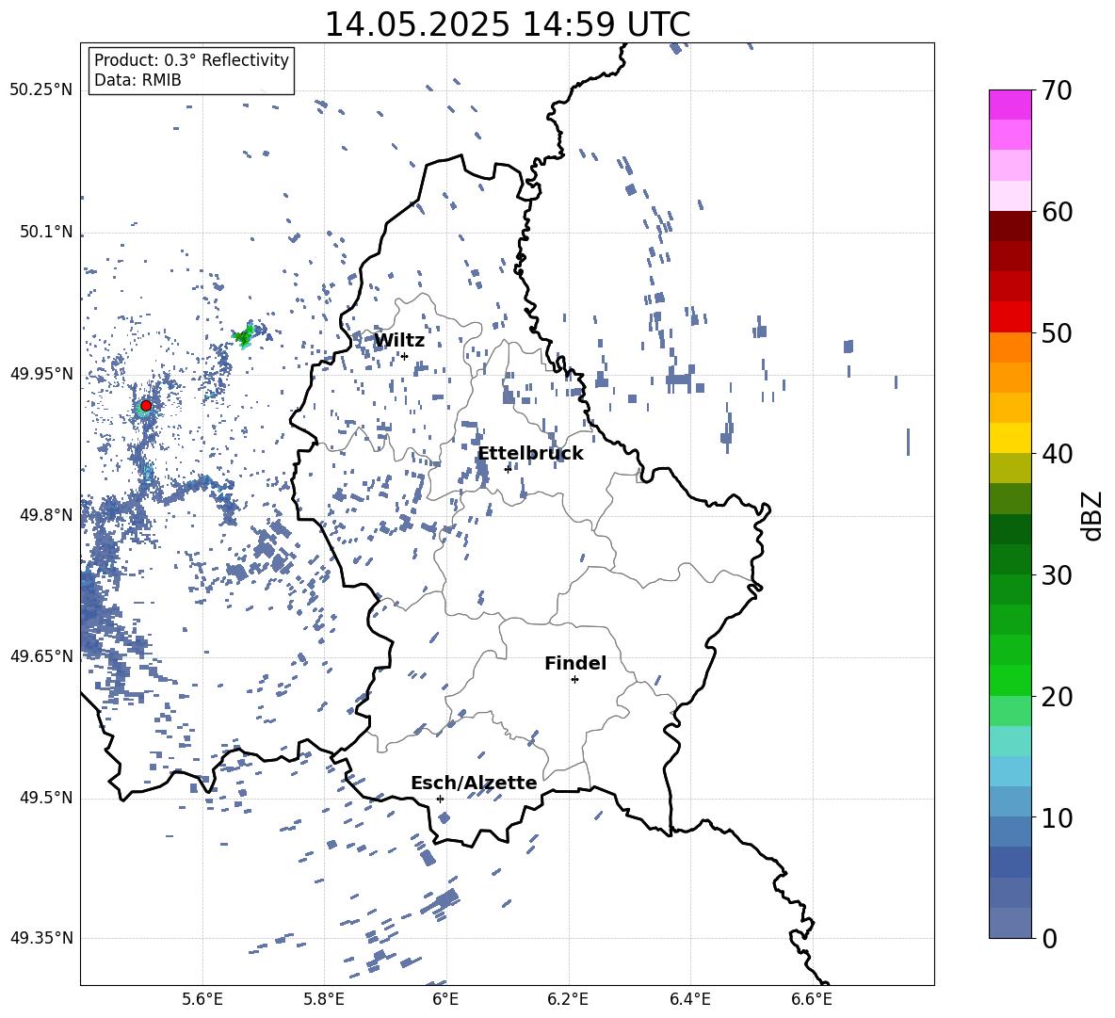Image resolution: width=1115 pixels, height=1018 pixels.
Task: Click the bright red colorbar swatch above 50
Action: point(1010,317)
